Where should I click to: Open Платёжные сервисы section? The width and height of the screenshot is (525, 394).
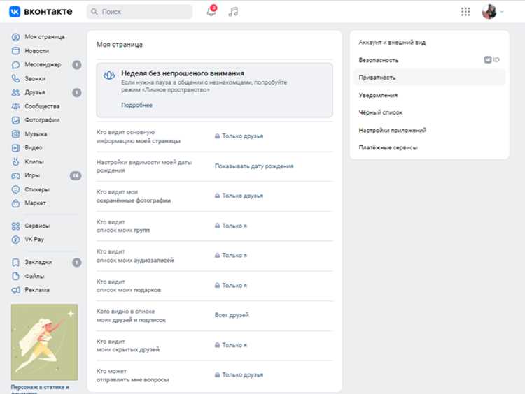388,147
